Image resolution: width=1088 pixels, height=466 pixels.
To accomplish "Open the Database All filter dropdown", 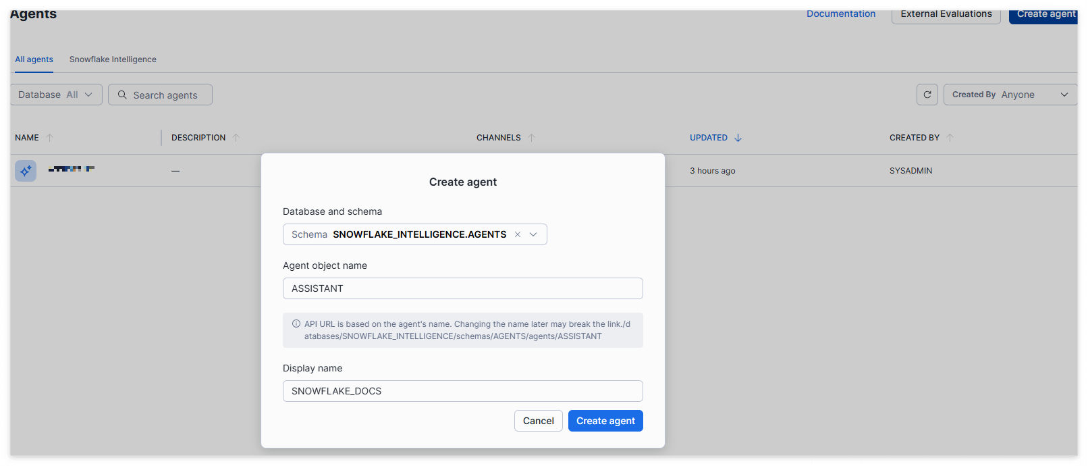I will coord(56,95).
